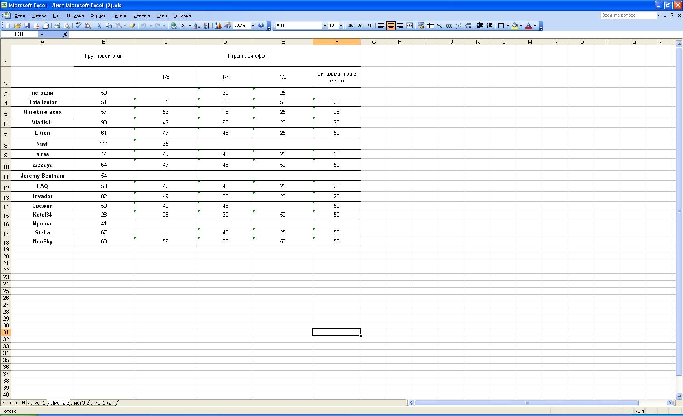
Task: Open the Arial font name dropdown
Action: point(324,26)
